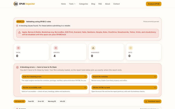The width and height of the screenshot is (175, 109).
Task: Open the Categories page
Action: 83,4
